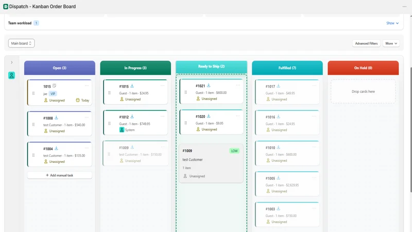Image resolution: width=412 pixels, height=232 pixels.
Task: Click download icon on order #1005
Action: pos(278,178)
